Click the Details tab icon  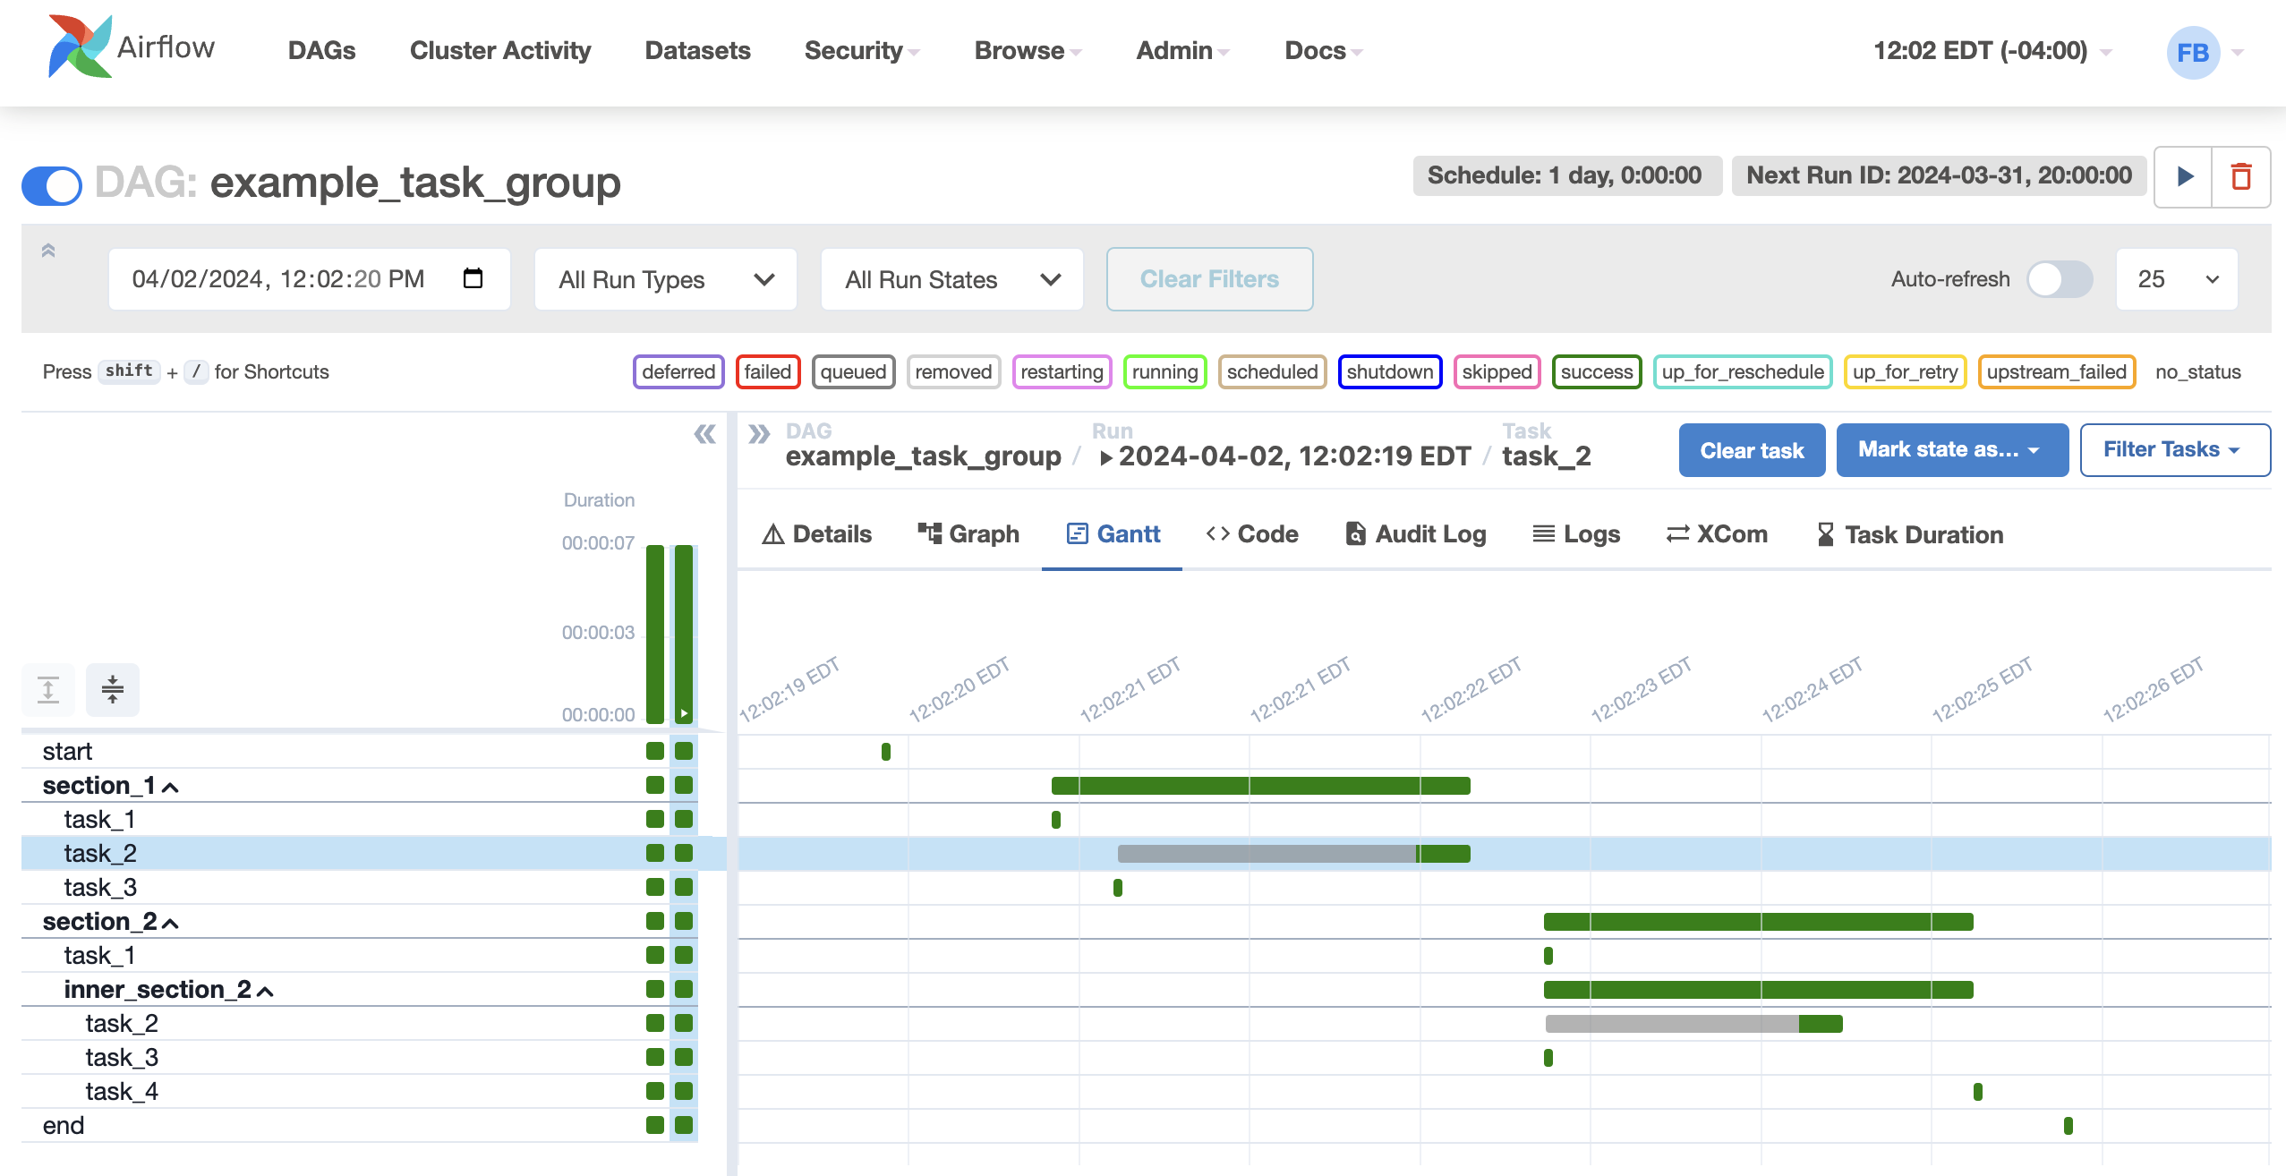click(x=772, y=534)
